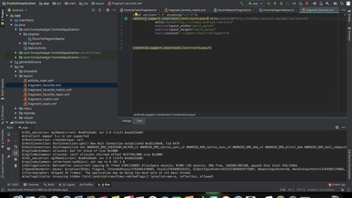Click the Collapse All icon in Project panel
352x198 pixels.
coord(100,10)
